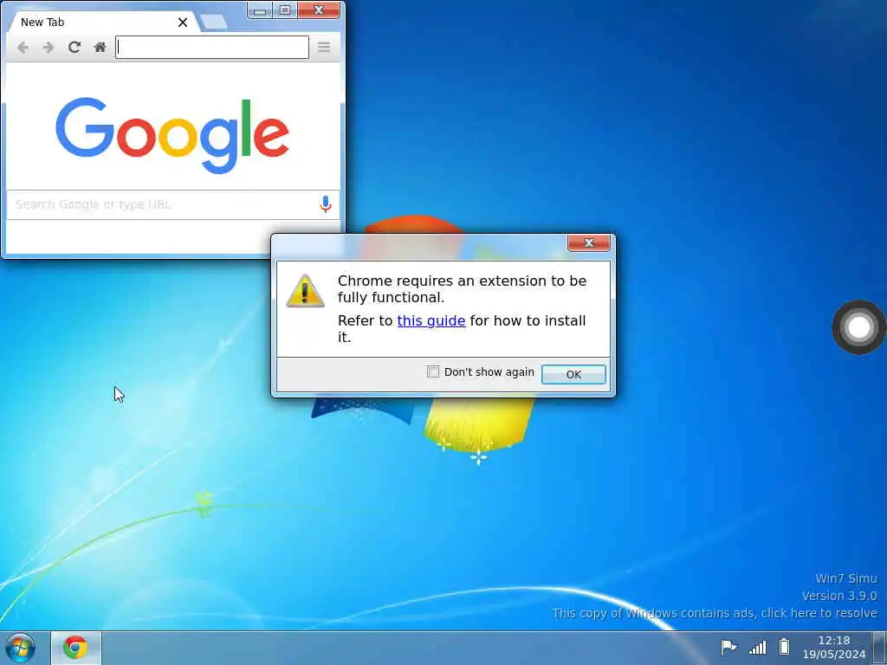Check the Don't show again checkbox

(433, 371)
